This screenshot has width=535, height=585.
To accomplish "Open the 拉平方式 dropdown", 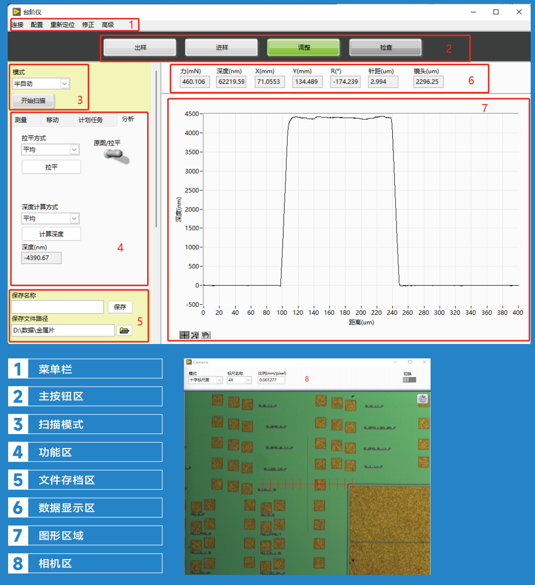I will tap(74, 149).
